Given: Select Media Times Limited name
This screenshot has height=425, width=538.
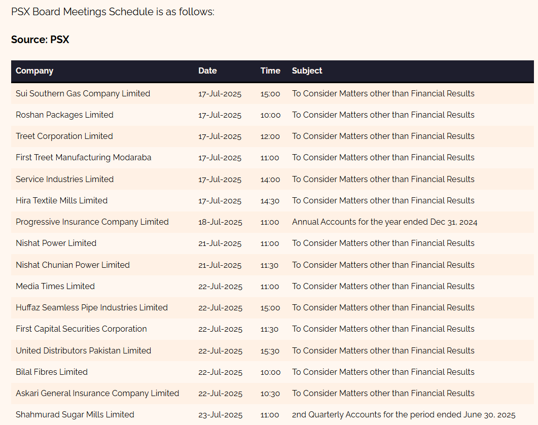Looking at the screenshot, I should click(55, 287).
